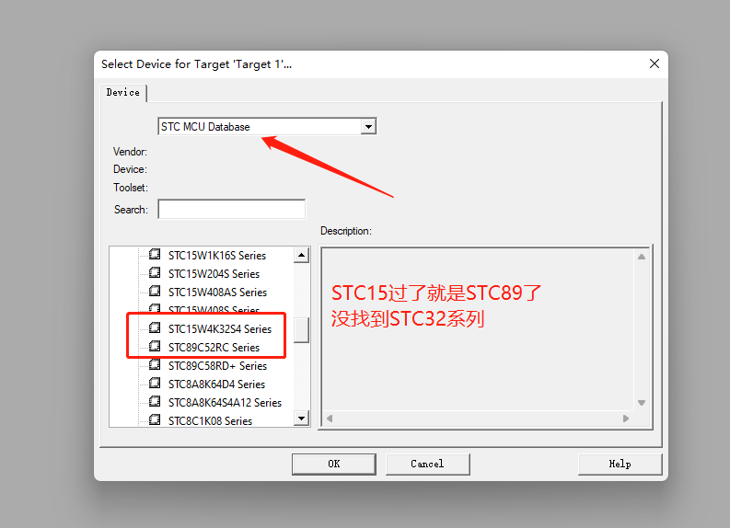Click chip icon beside STC8A8K64S4A12 Series
This screenshot has height=528, width=730.
(x=155, y=401)
